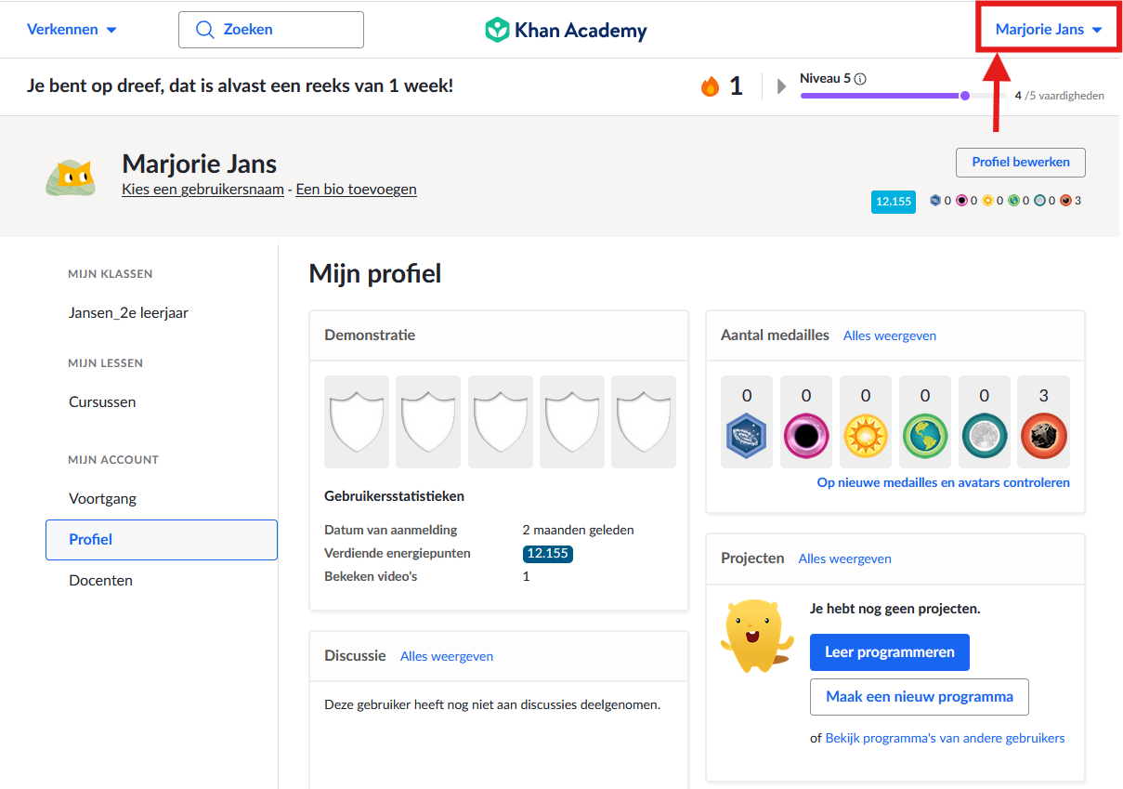Click the earth medal icon

pyautogui.click(x=925, y=437)
